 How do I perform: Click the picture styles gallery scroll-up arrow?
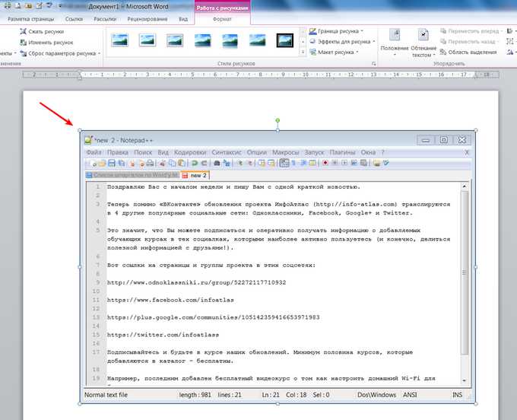(x=303, y=33)
